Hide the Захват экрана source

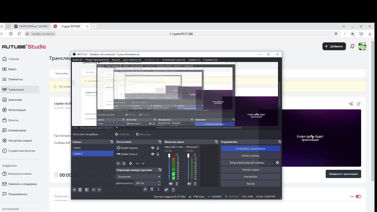153,148
